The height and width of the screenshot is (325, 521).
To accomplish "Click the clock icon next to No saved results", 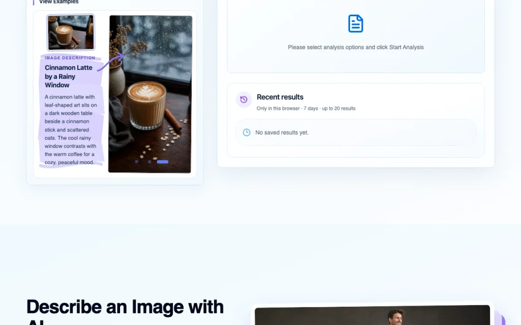I will point(247,133).
